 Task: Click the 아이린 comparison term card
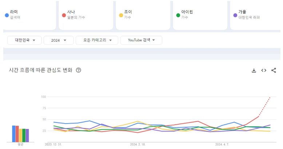pos(200,15)
